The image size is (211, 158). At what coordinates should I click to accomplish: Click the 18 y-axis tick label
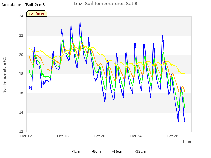[x=21, y=74]
